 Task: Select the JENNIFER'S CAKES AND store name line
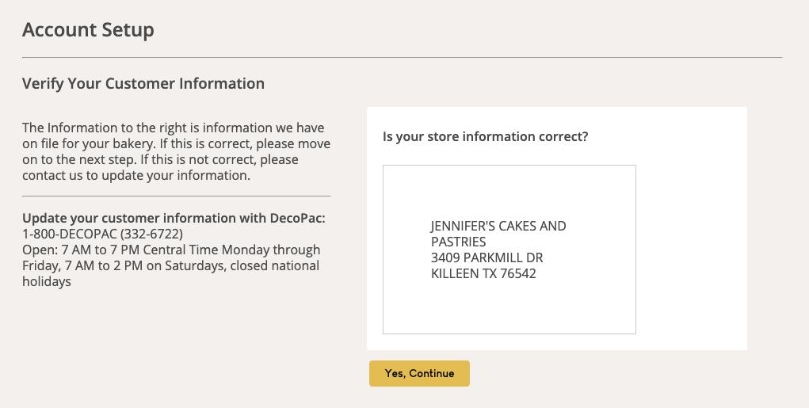click(x=498, y=226)
